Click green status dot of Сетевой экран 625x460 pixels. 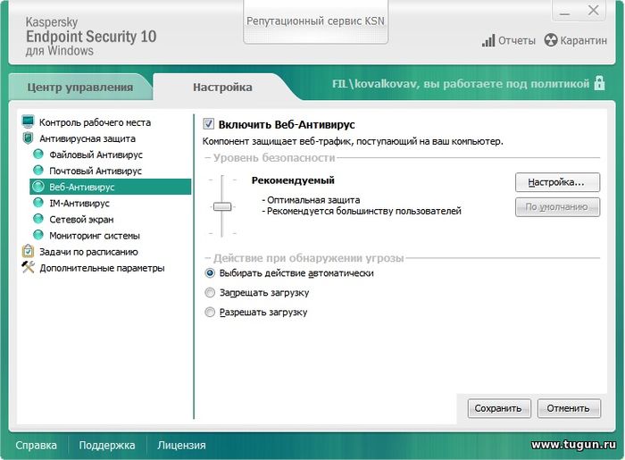pos(38,219)
